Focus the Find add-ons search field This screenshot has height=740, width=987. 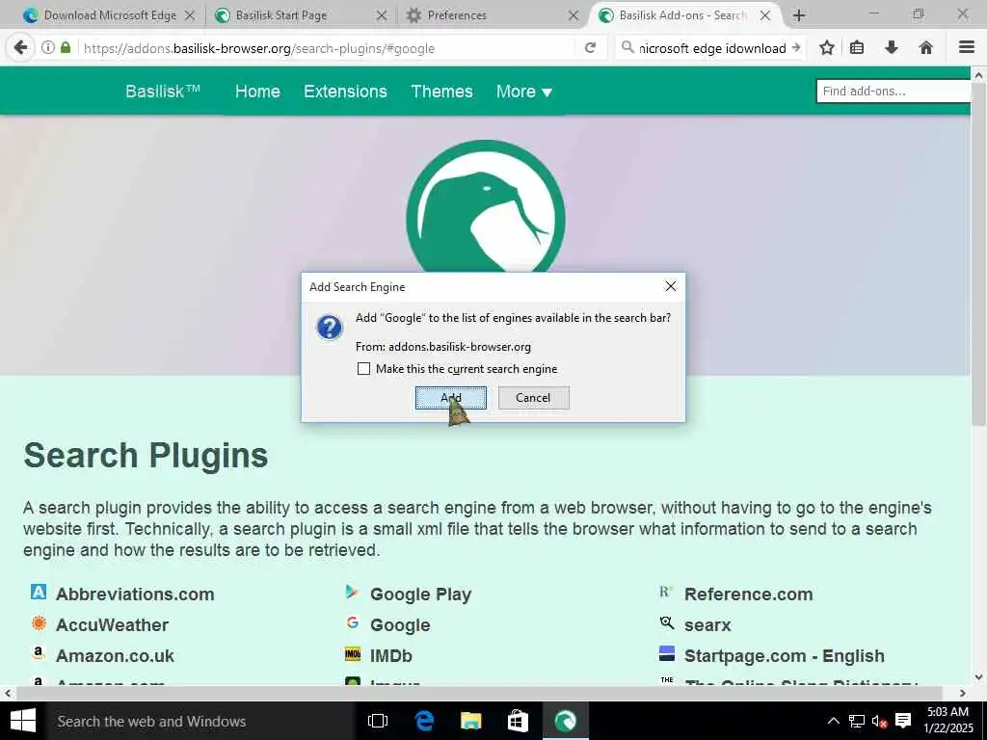[x=894, y=92]
